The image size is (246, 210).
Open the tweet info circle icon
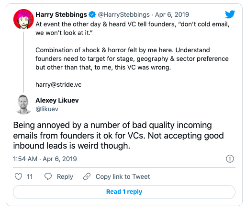click(230, 159)
